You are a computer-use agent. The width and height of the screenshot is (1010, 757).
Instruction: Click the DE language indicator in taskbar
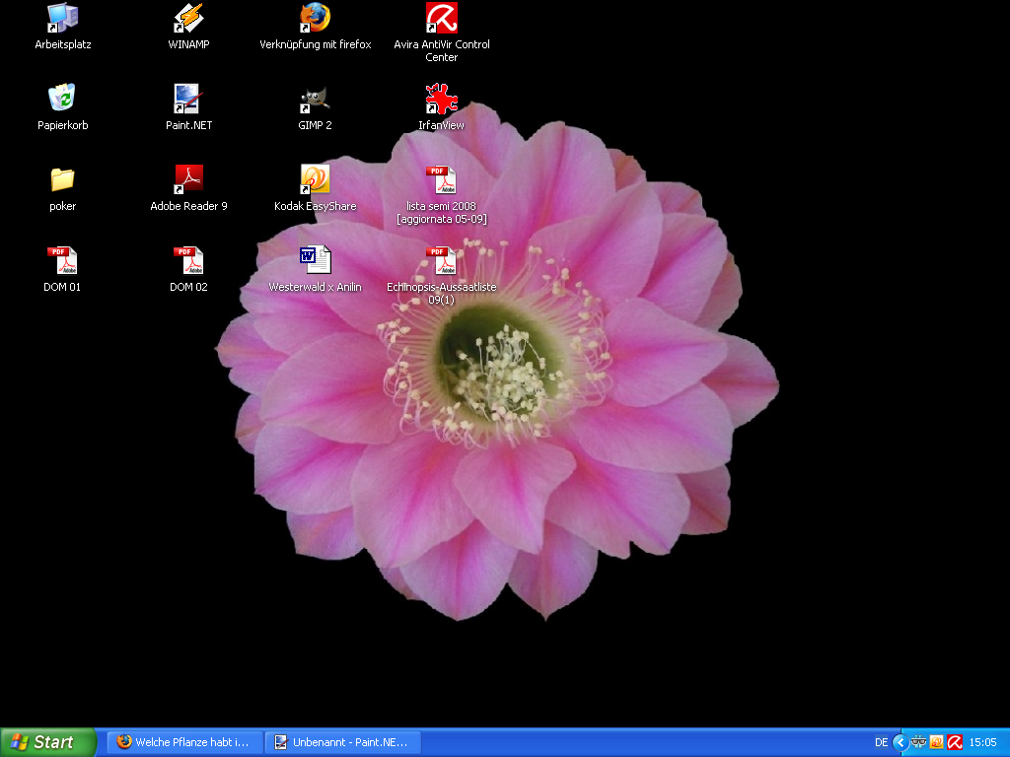pos(881,742)
